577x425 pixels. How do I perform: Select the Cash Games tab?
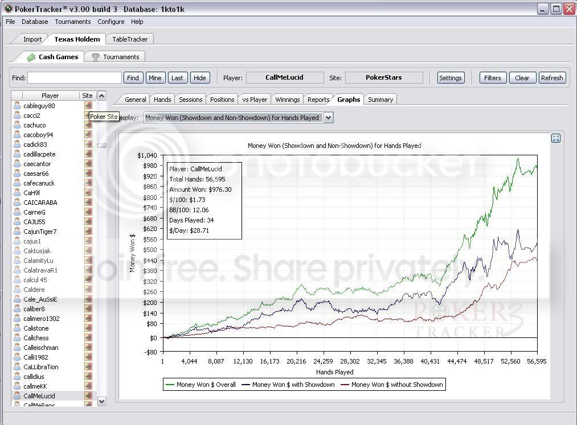click(x=52, y=57)
